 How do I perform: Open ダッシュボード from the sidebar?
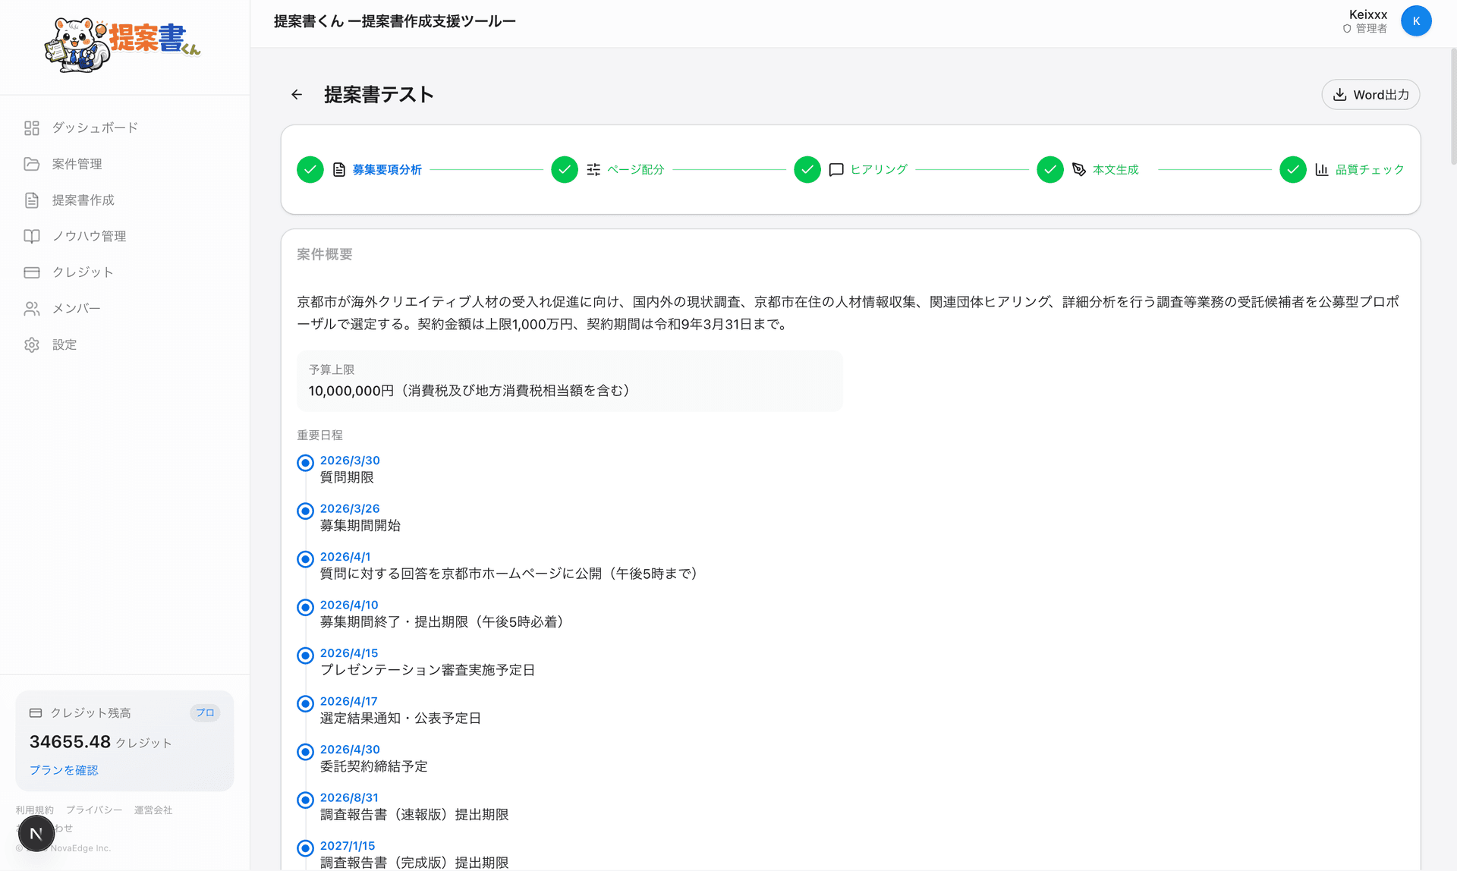(x=93, y=127)
